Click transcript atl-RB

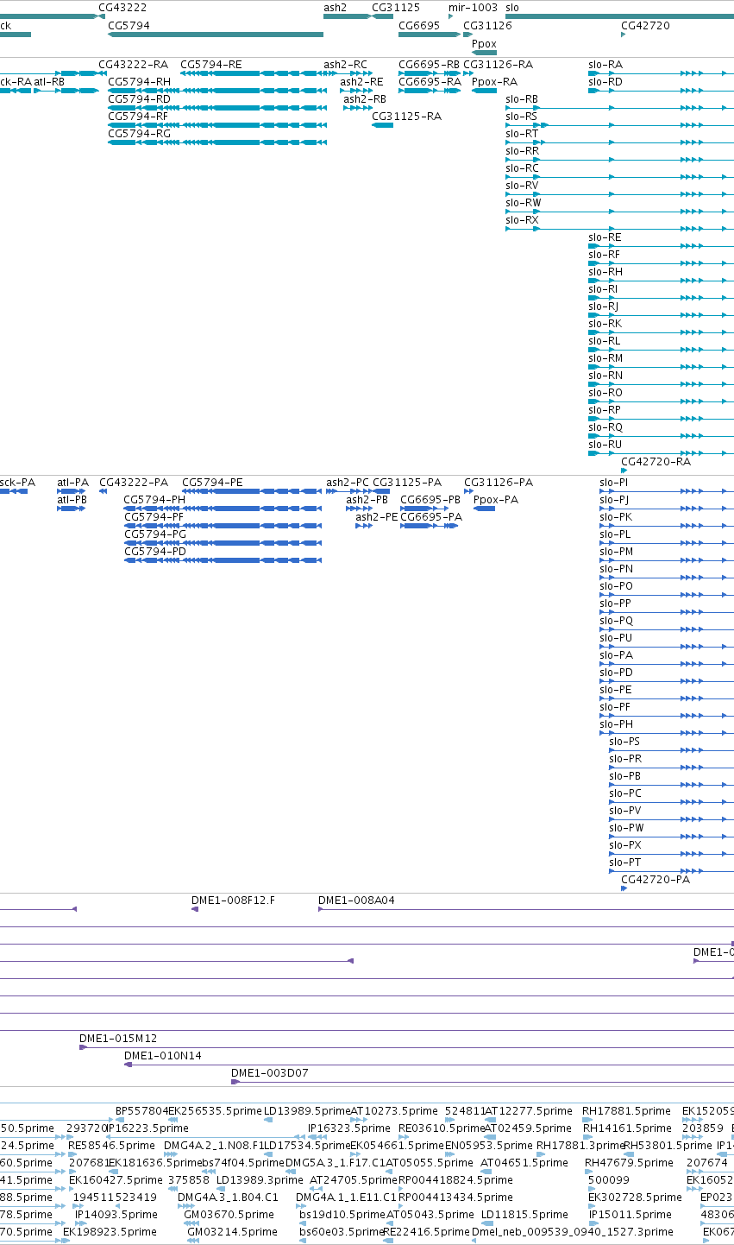49,82
